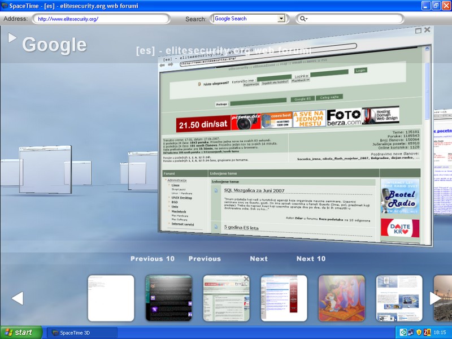This screenshot has width=452, height=339.
Task: Select the colorful cartoon thumbnail
Action: [342, 298]
